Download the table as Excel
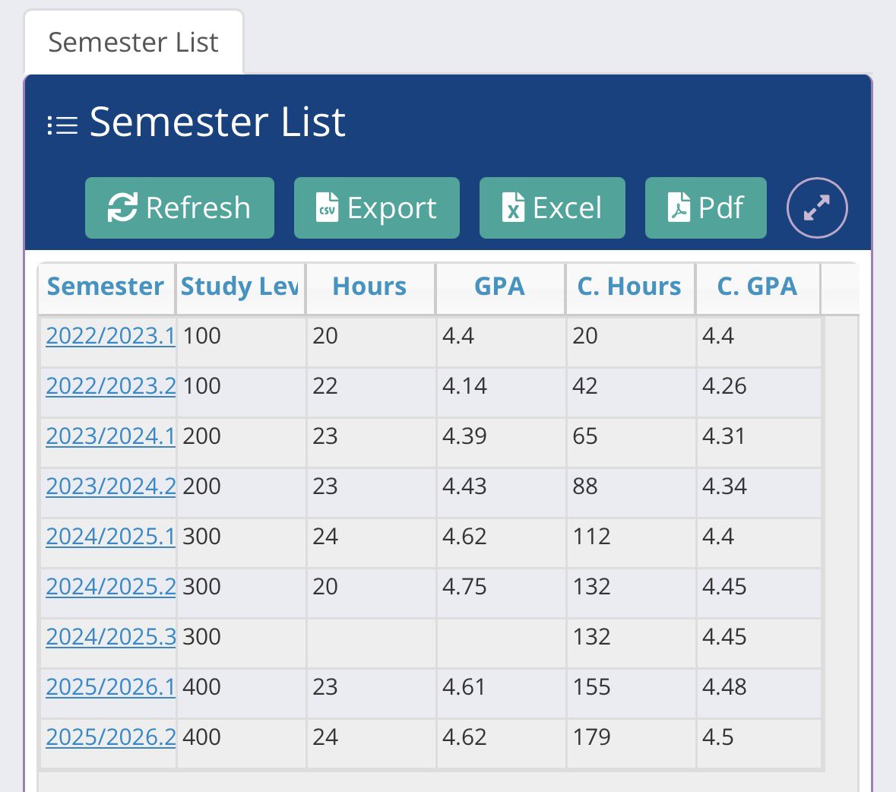This screenshot has height=792, width=896. (x=552, y=208)
